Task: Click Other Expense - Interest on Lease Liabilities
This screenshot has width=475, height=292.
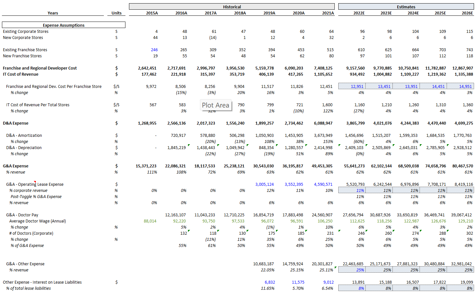Action: click(42, 282)
